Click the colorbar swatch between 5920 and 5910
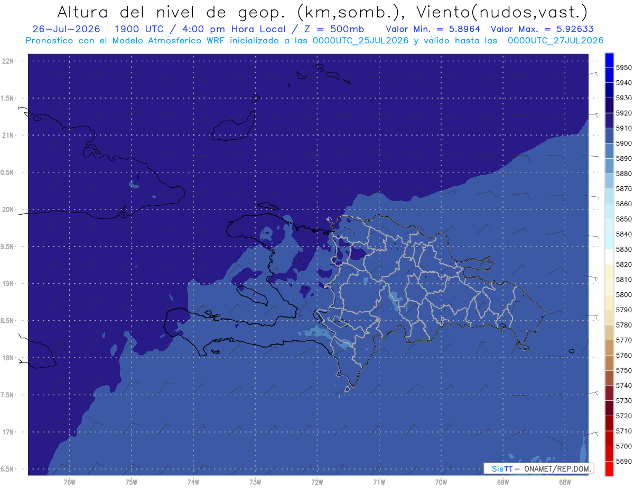 (609, 121)
